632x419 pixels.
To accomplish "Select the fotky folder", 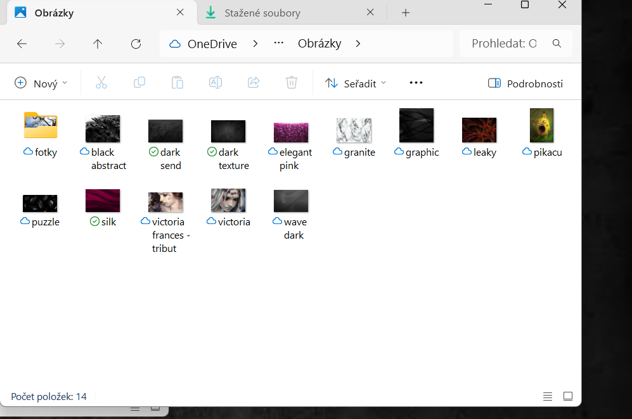I will (x=41, y=135).
